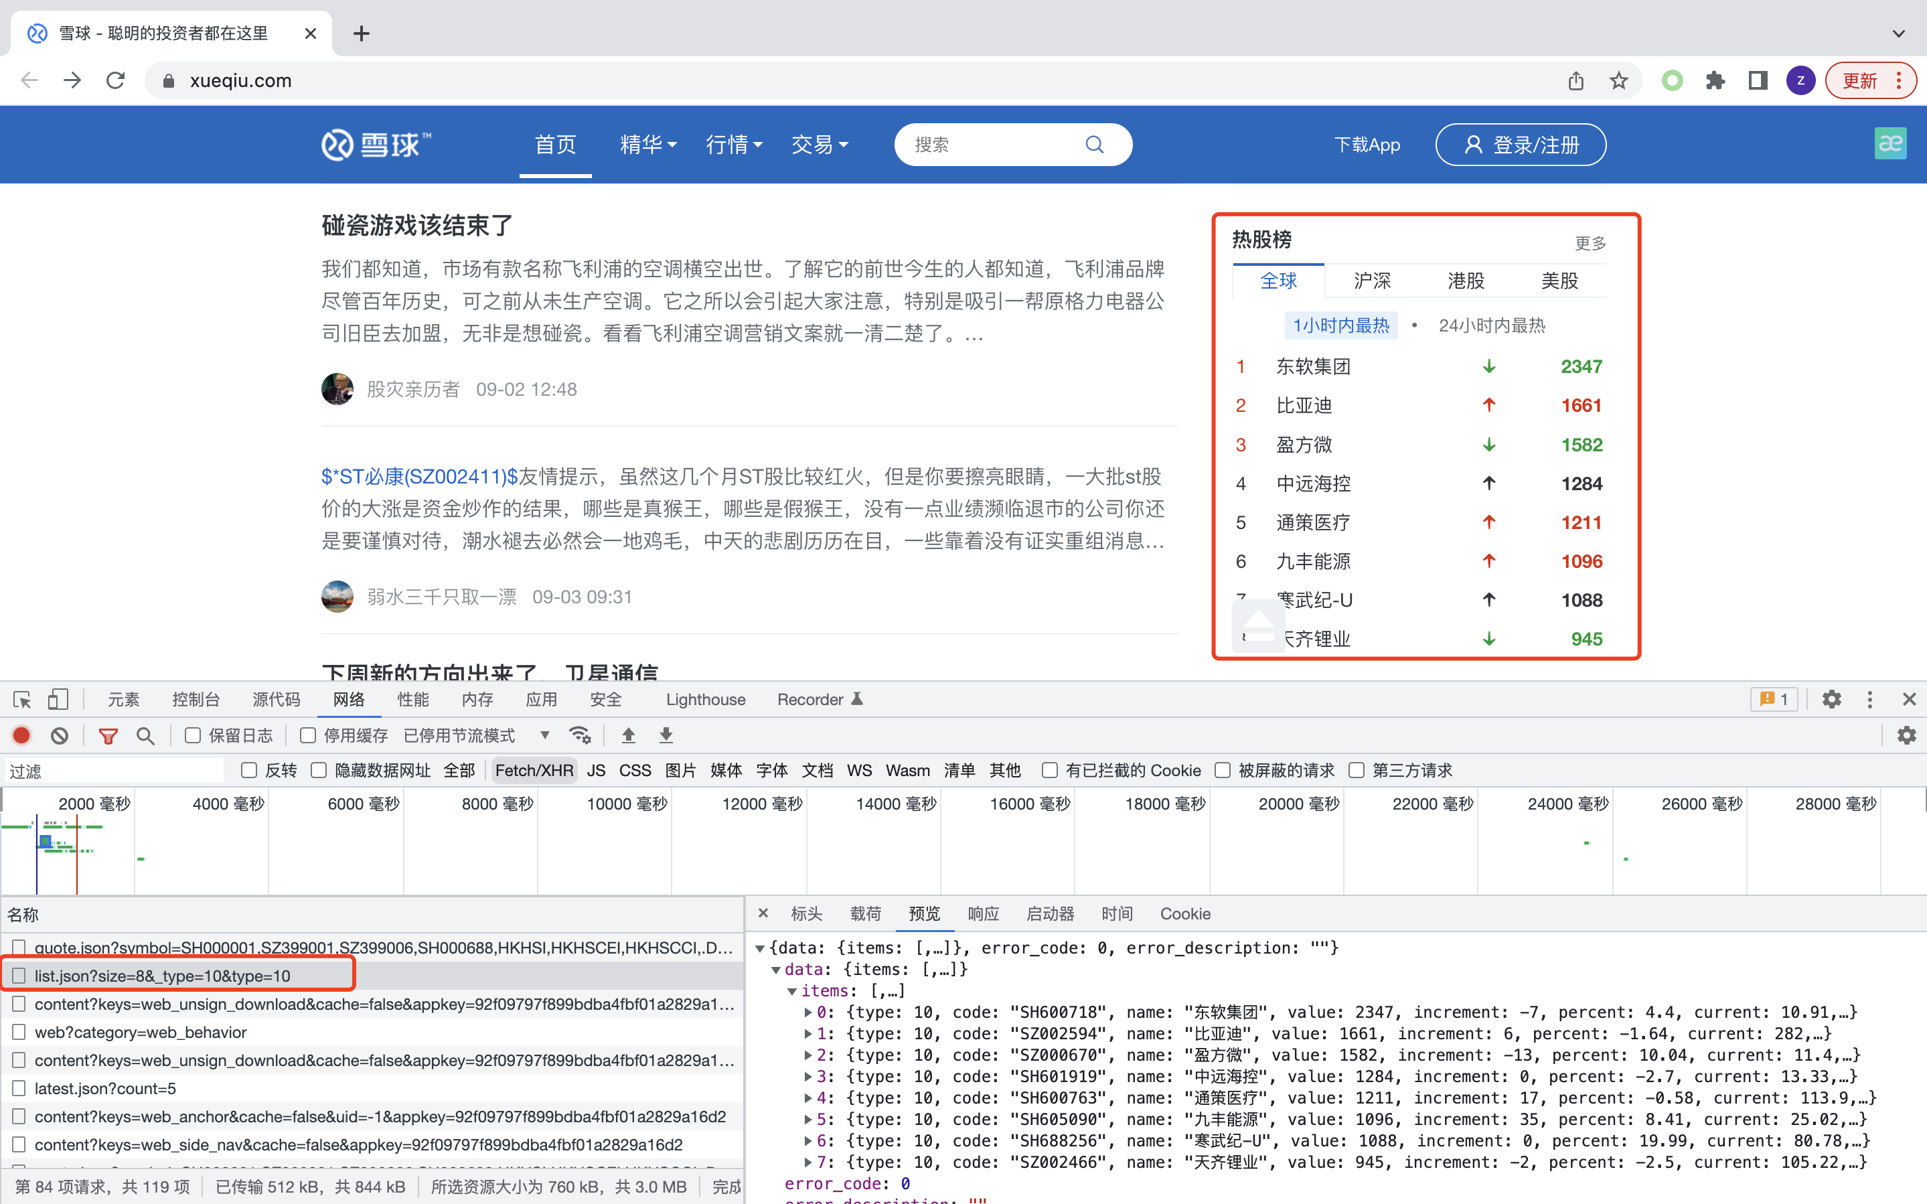Toggle the network filter funnel icon
1927x1204 pixels.
[x=108, y=736]
